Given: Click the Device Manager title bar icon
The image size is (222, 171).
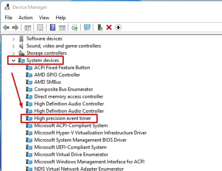Looking at the screenshot, I should tap(7, 7).
